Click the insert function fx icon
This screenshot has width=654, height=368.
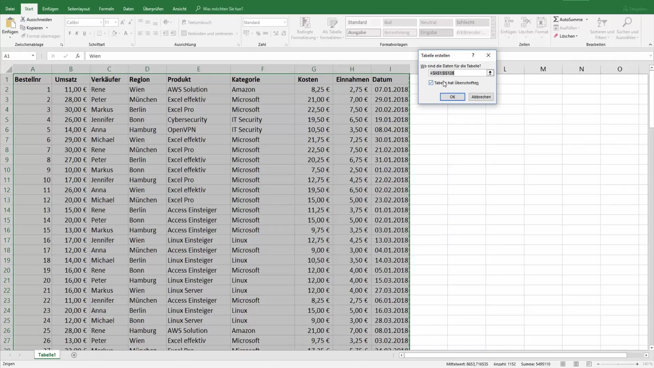[x=78, y=56]
